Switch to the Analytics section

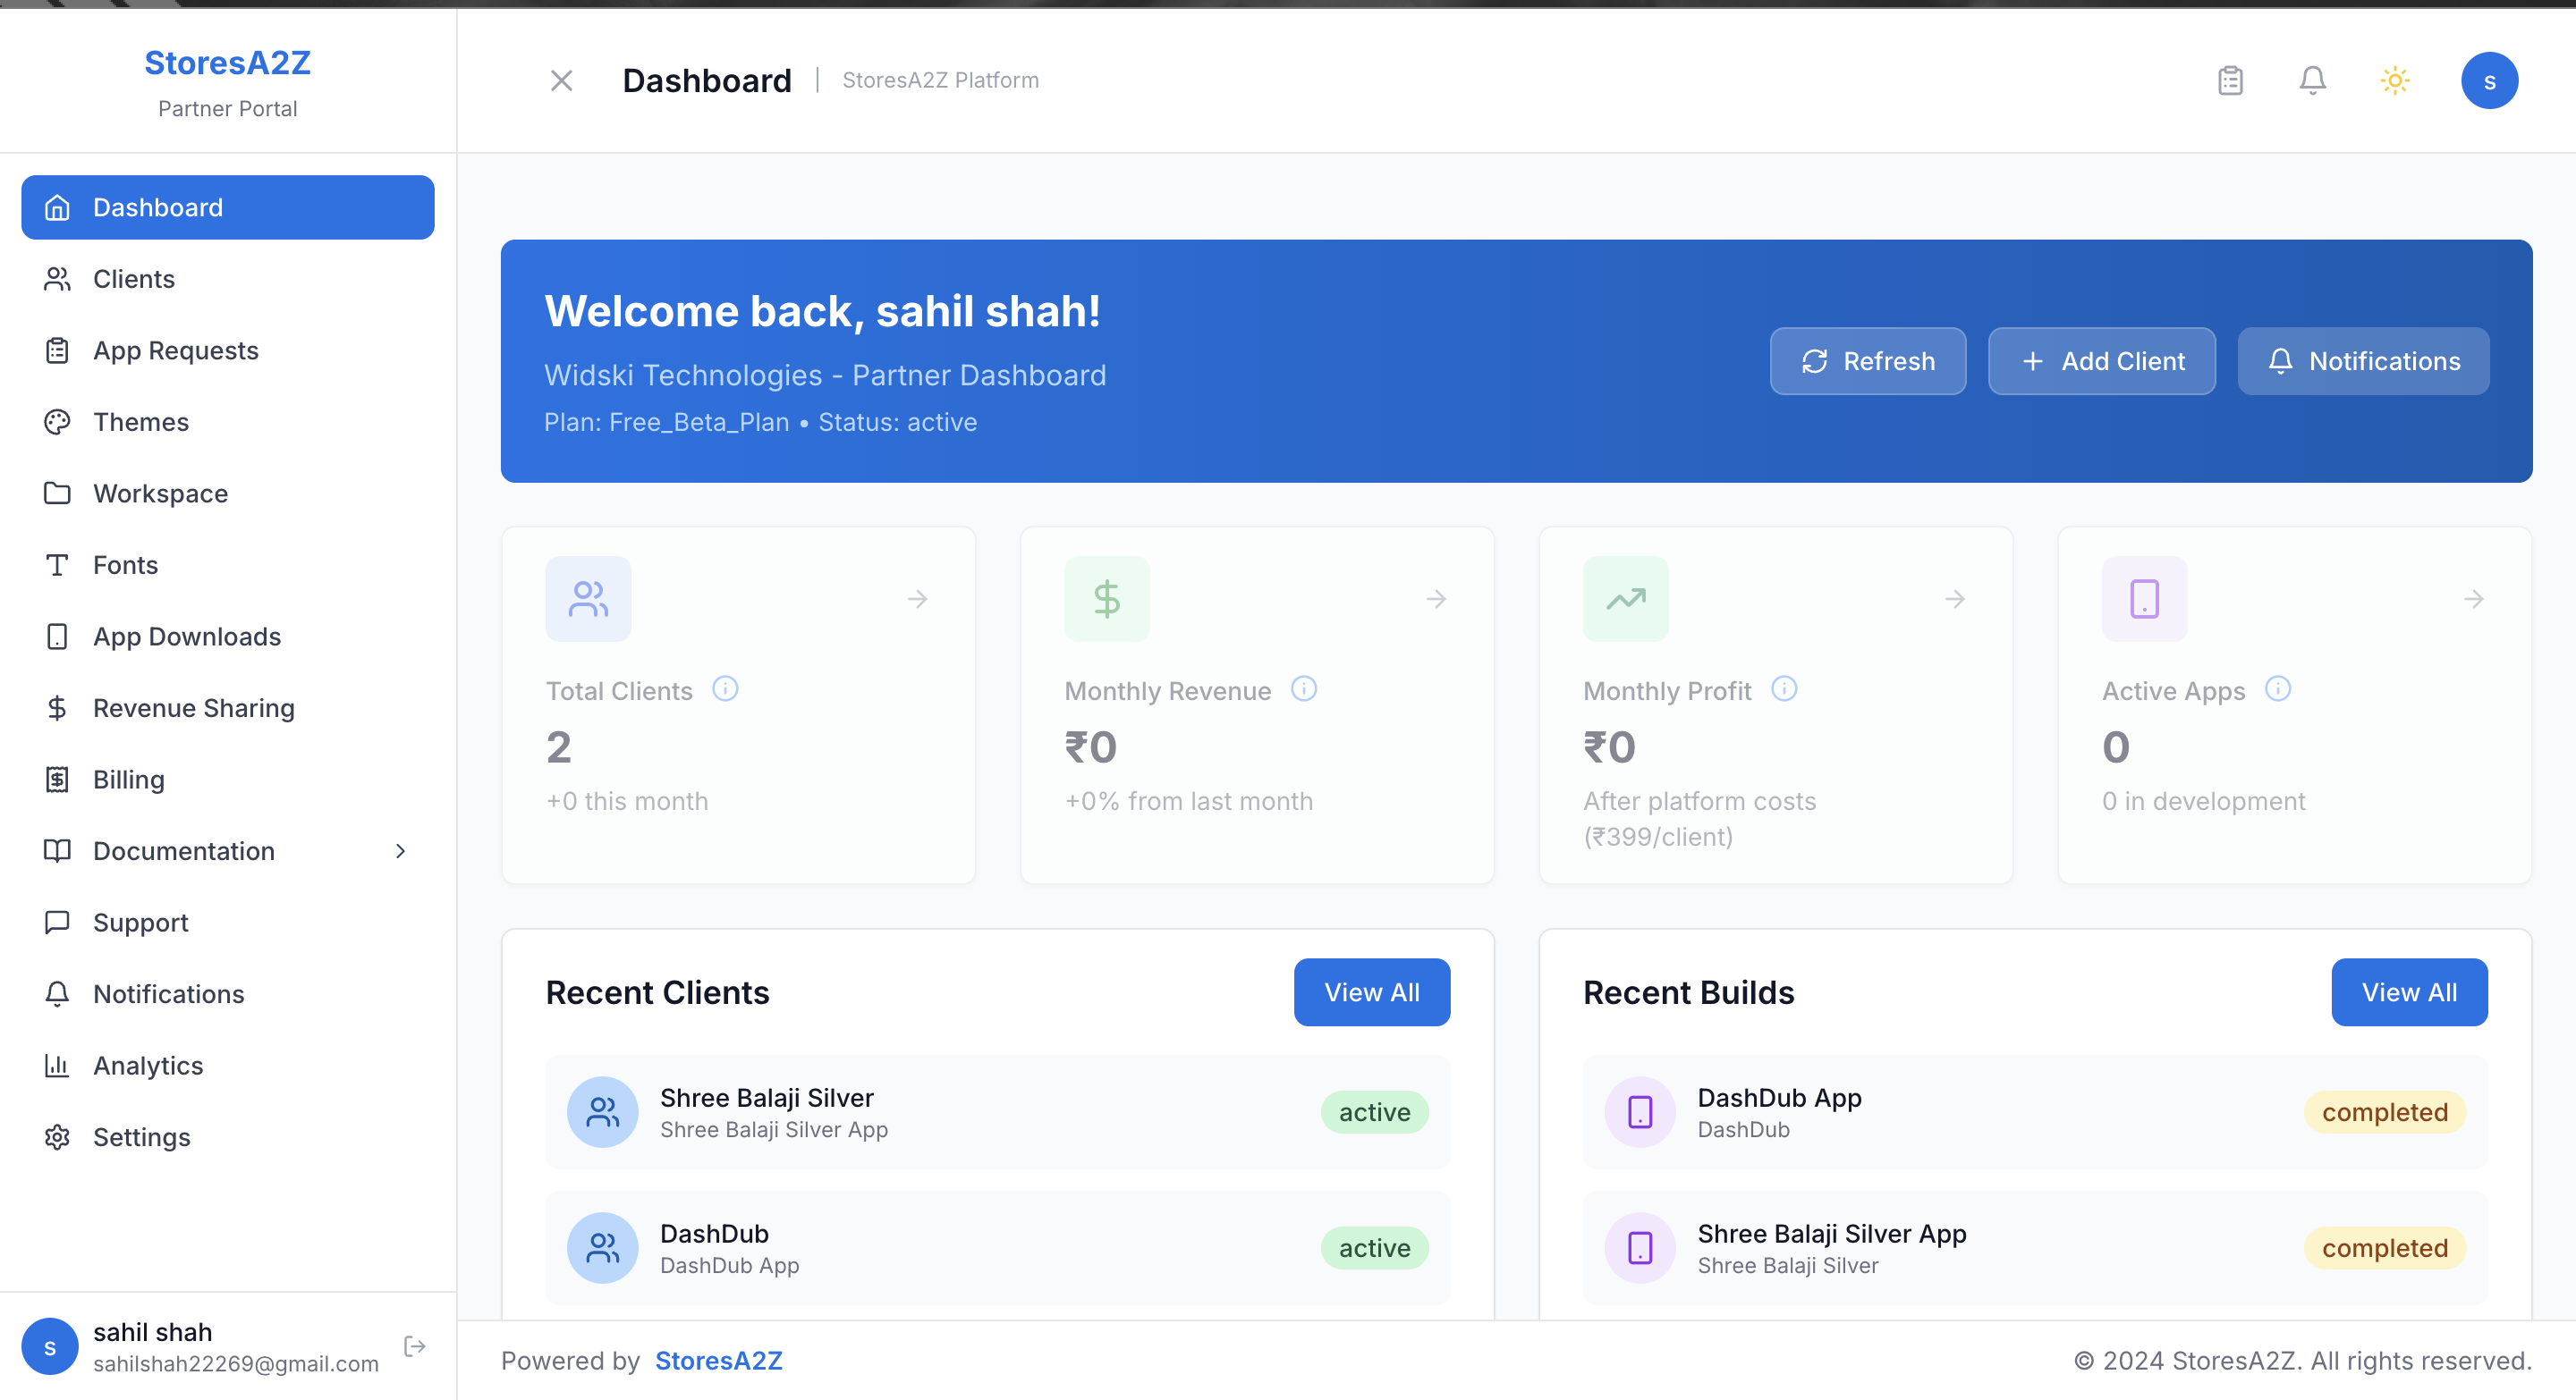tap(148, 1066)
